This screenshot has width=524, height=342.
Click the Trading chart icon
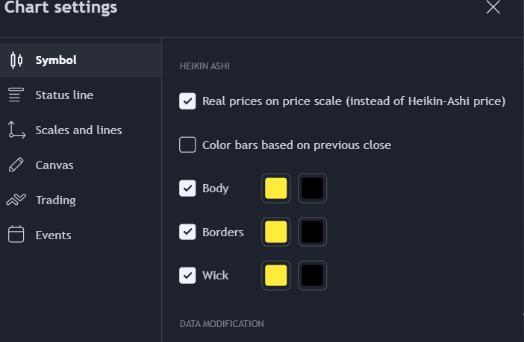coord(16,200)
